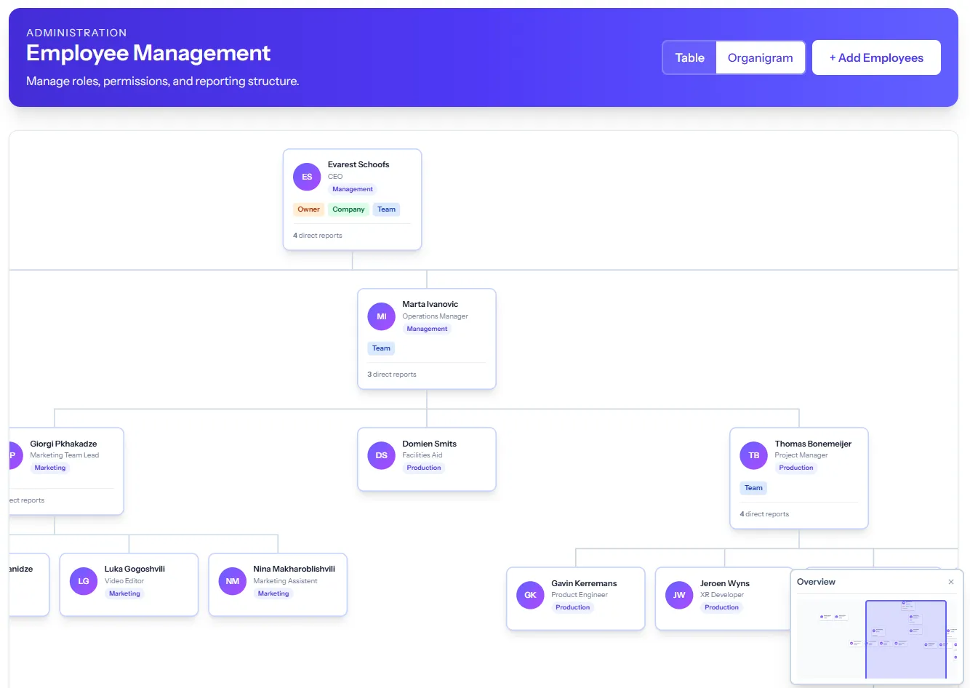This screenshot has width=970, height=688.
Task: Click Domien Smits's DS avatar icon
Action: (x=381, y=455)
